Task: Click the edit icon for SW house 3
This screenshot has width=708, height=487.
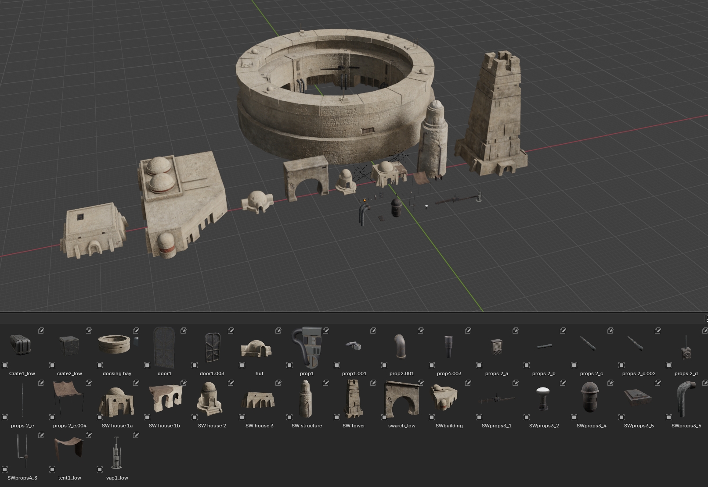Action: 278,383
